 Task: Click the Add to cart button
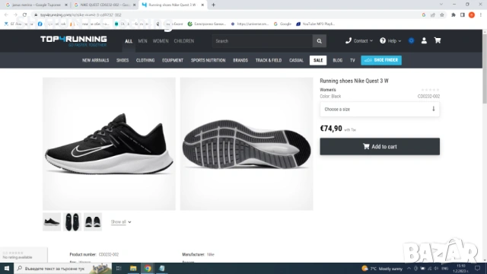point(380,146)
